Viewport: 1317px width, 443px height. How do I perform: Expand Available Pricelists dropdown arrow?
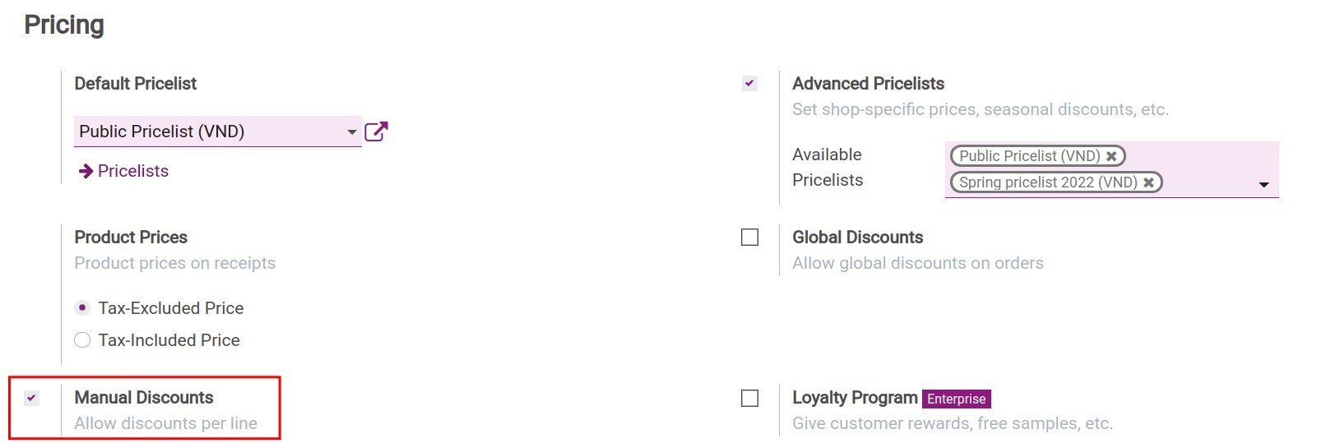1264,185
